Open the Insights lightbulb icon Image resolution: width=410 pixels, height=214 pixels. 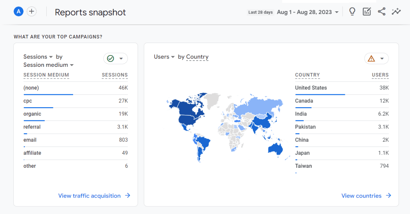pyautogui.click(x=352, y=11)
